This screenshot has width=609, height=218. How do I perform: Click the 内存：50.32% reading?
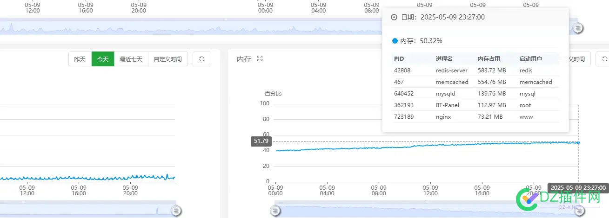[421, 41]
